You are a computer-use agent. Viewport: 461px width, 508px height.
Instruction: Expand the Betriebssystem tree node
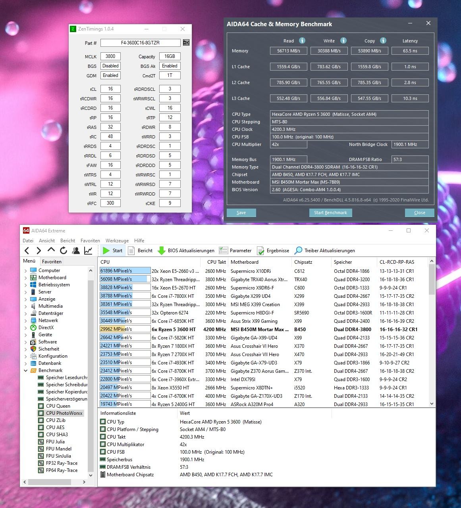pos(26,285)
